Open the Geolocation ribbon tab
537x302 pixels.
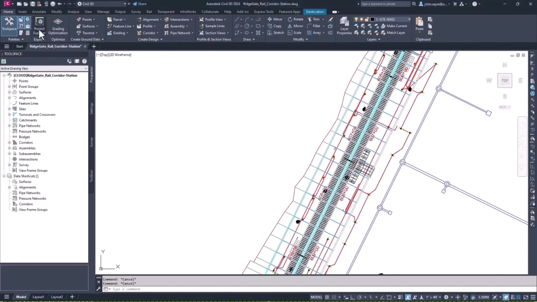point(314,12)
